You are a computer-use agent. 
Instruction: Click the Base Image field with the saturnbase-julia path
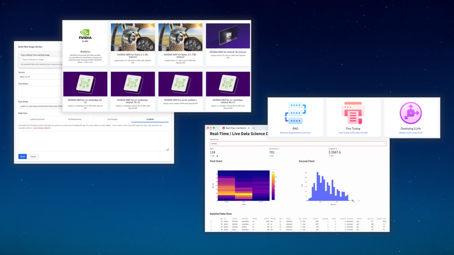pos(40,106)
